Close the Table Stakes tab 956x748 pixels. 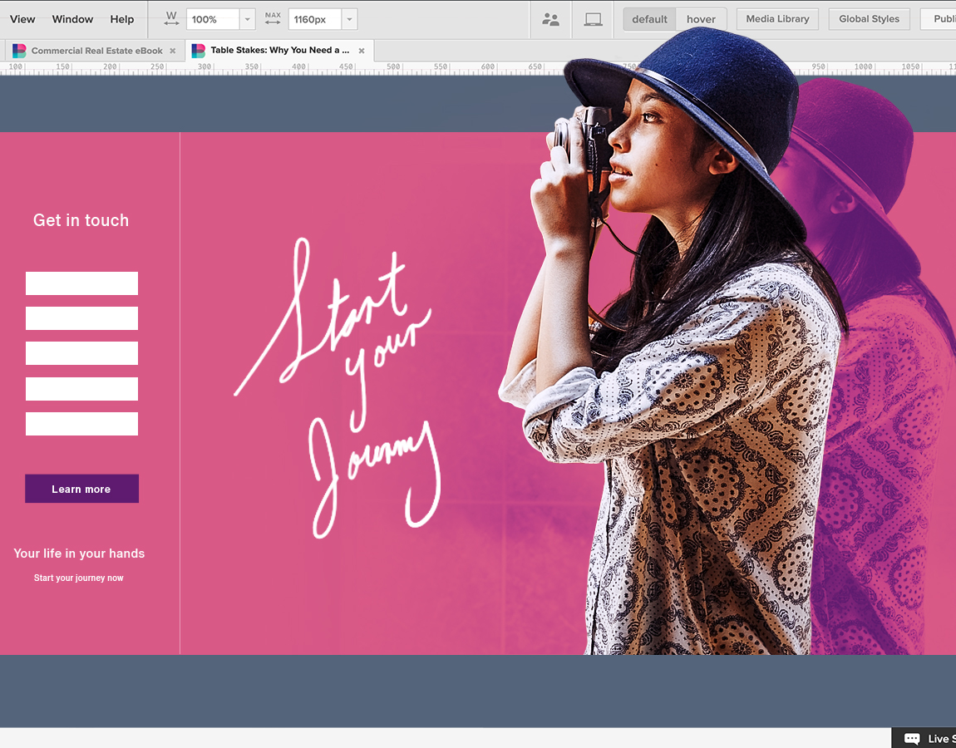[362, 51]
